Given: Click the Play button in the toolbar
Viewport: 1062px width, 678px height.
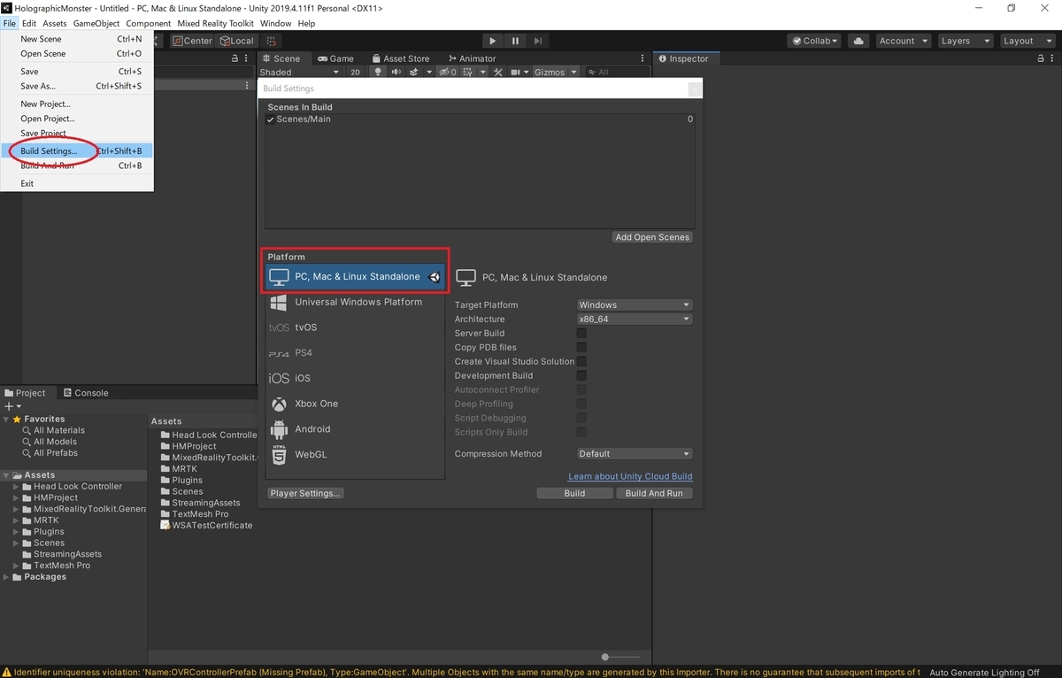Looking at the screenshot, I should coord(493,41).
